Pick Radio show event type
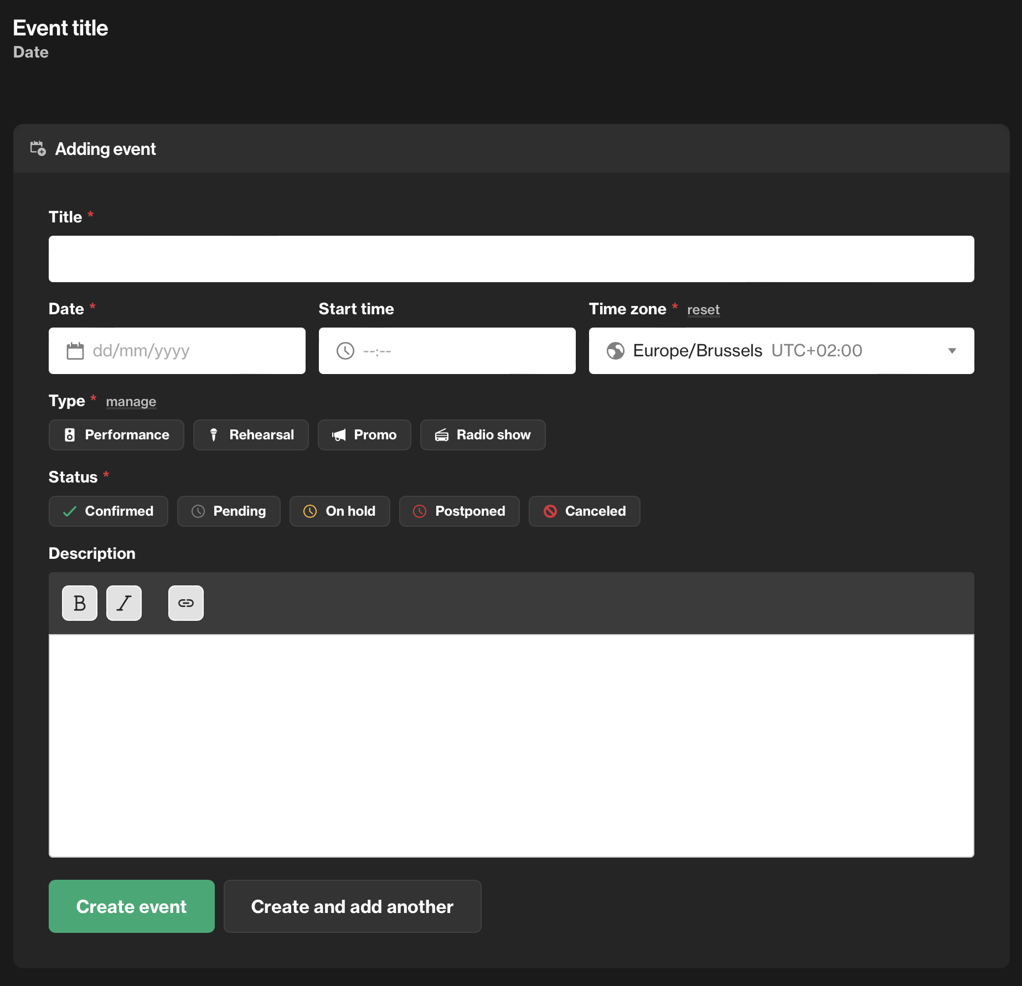Viewport: 1022px width, 986px height. click(x=483, y=435)
